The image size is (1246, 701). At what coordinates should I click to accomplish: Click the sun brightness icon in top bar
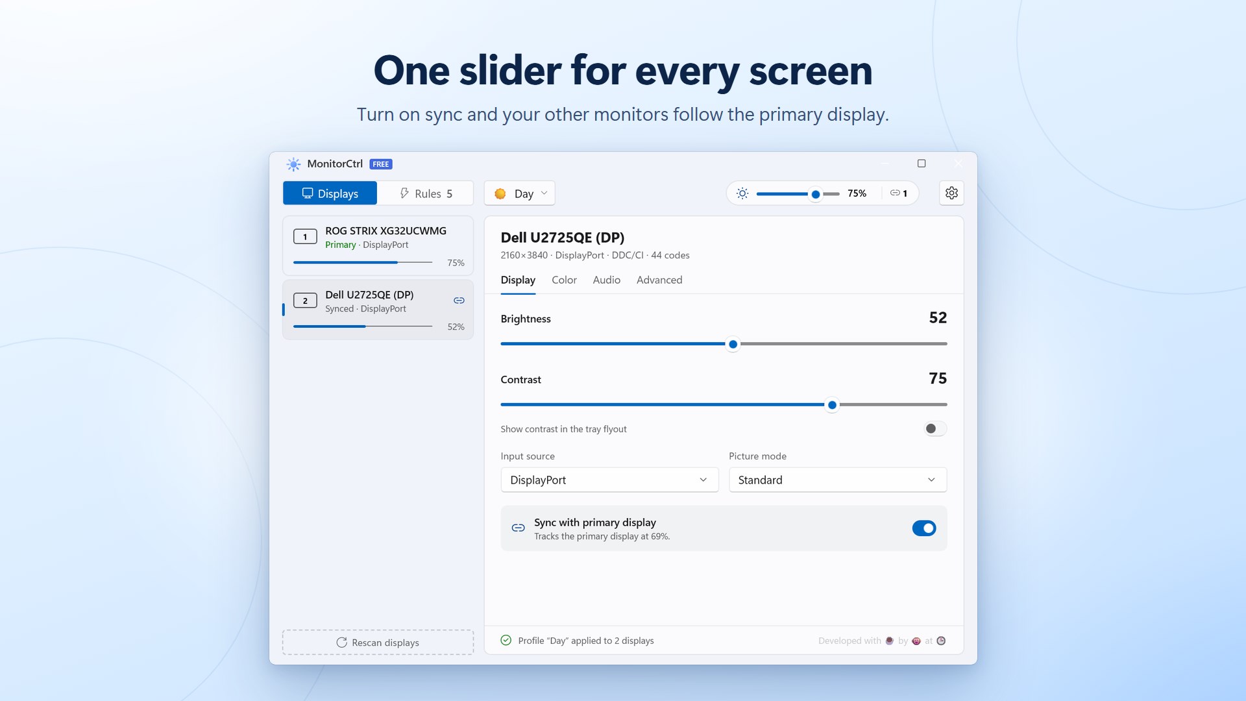tap(742, 193)
